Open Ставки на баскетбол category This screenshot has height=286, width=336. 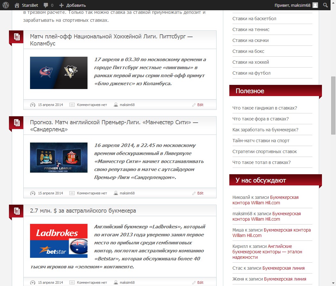point(254,19)
